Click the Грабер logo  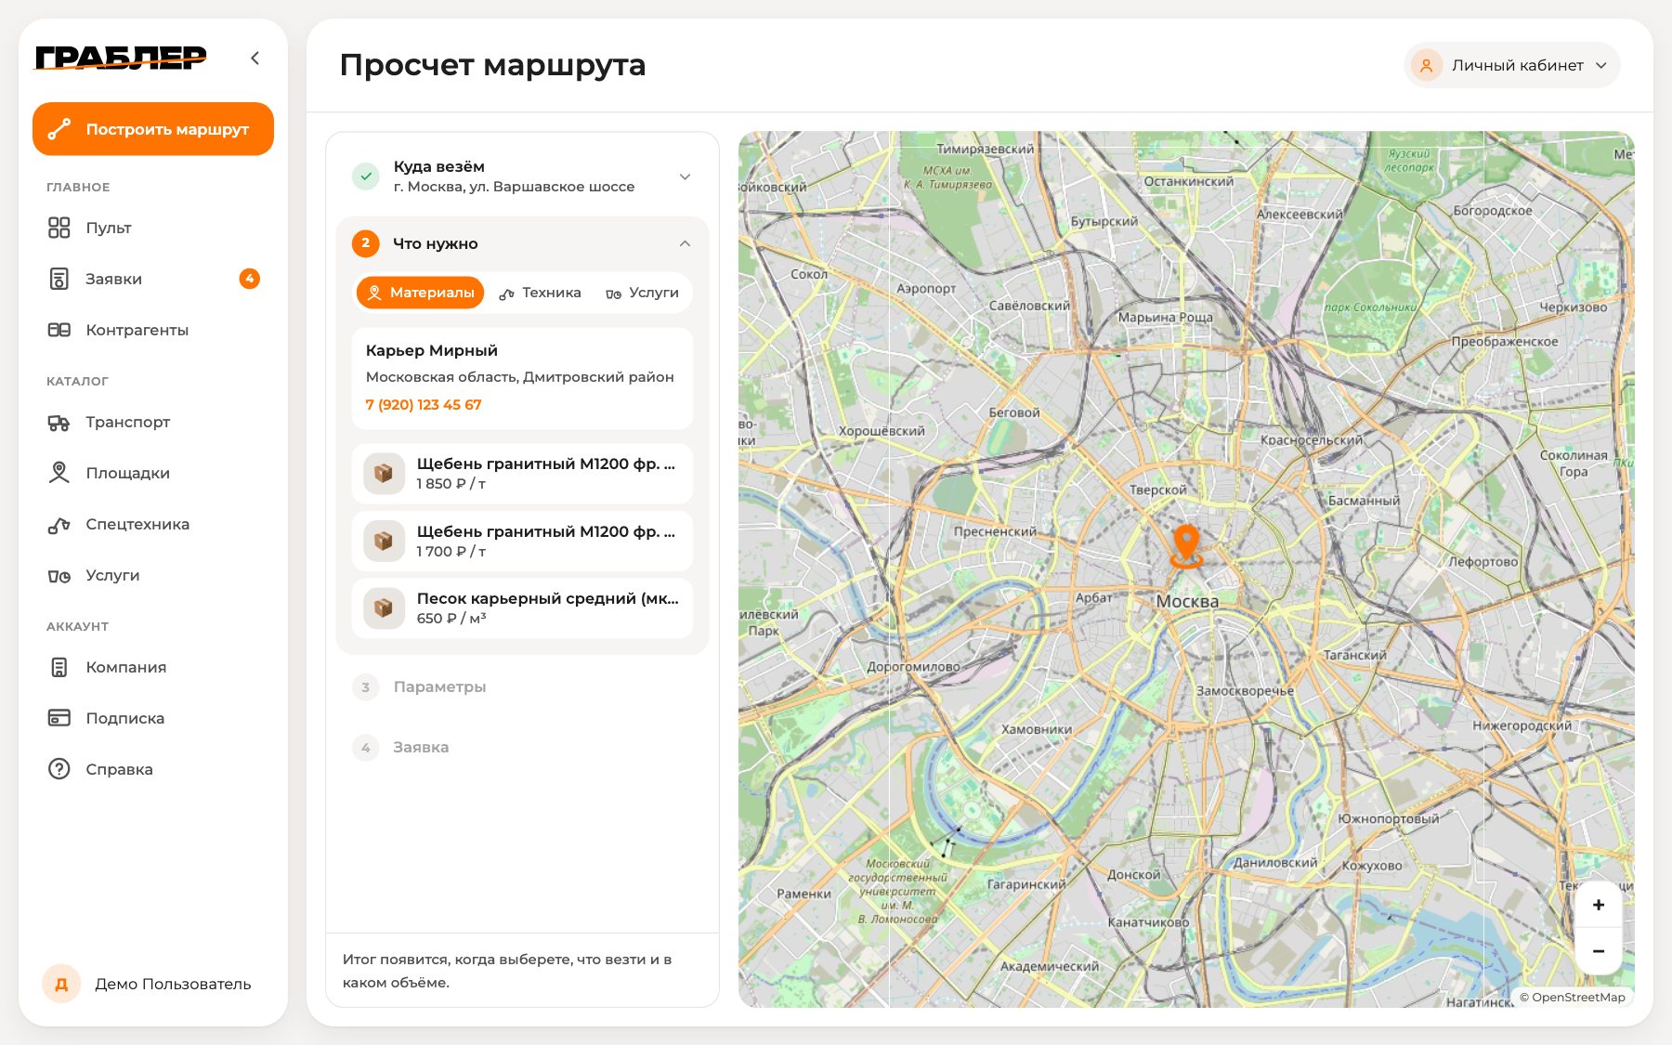click(121, 58)
